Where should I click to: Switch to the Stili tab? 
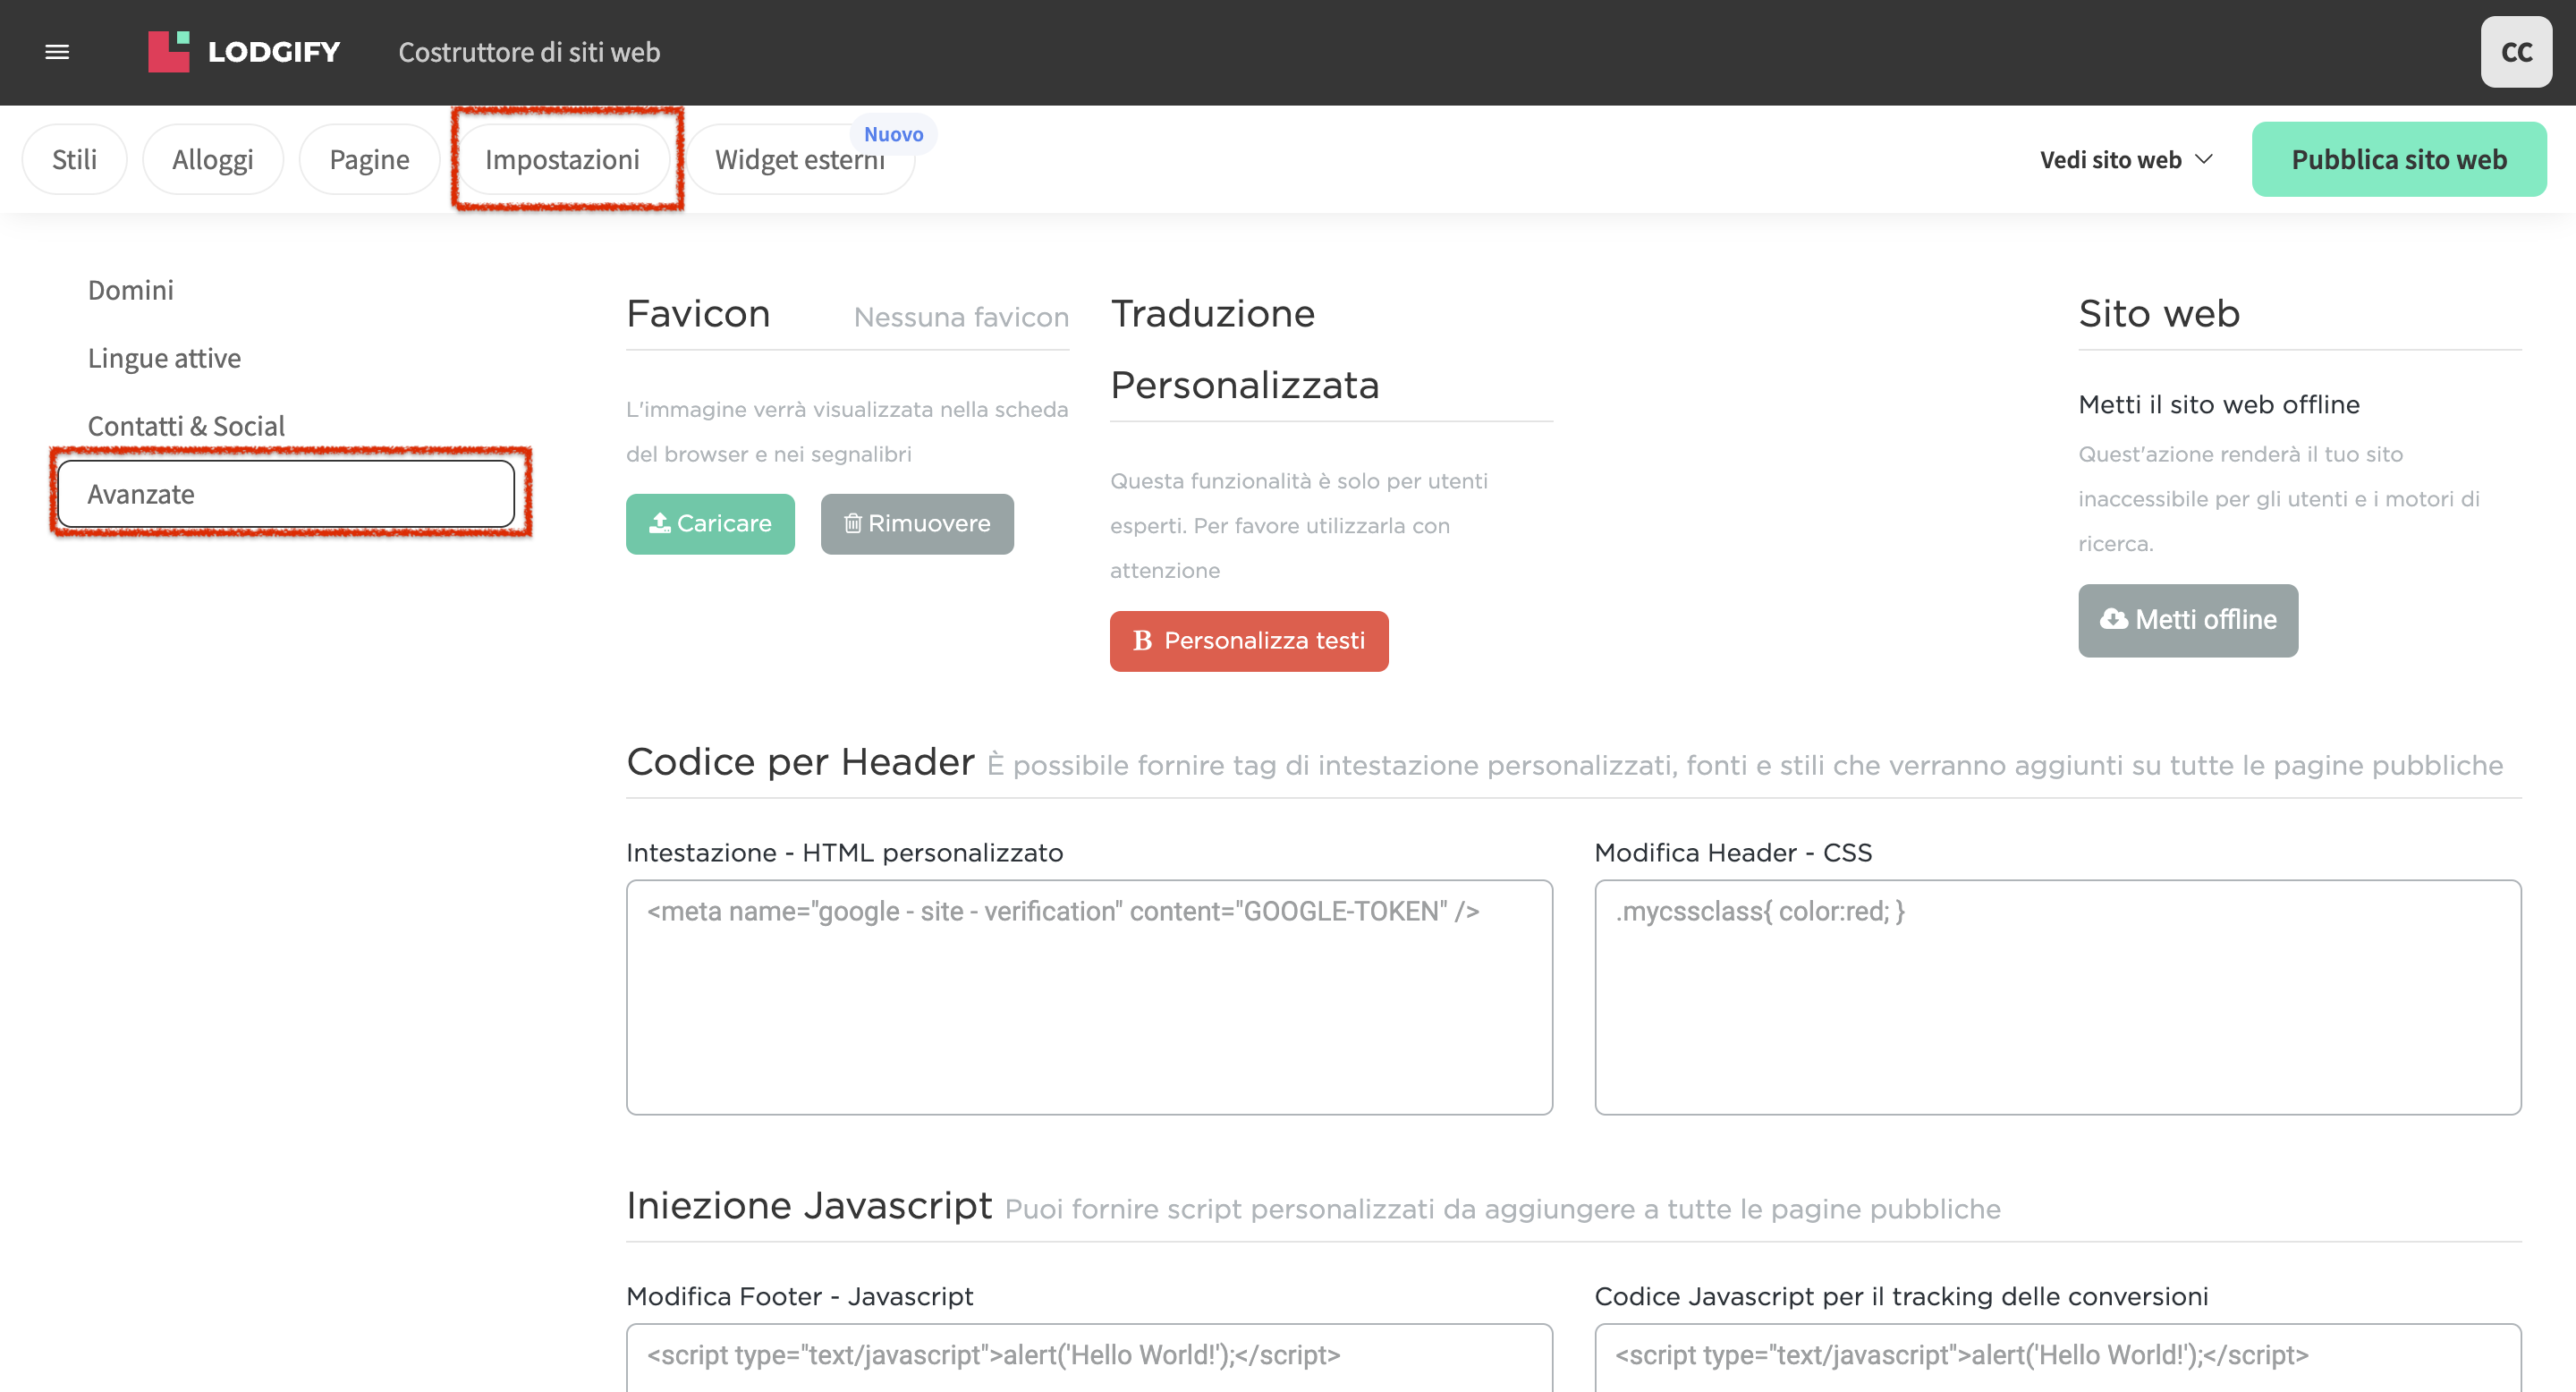click(x=75, y=159)
